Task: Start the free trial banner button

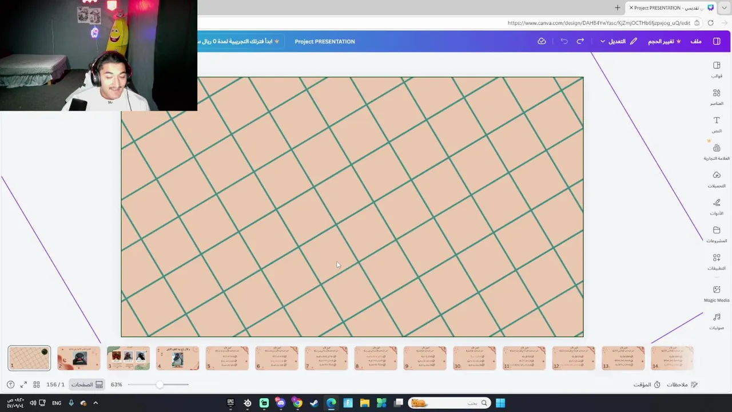Action: click(239, 41)
